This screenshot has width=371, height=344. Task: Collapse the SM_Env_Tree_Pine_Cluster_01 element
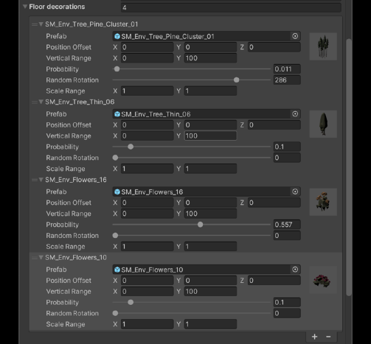tap(41, 24)
